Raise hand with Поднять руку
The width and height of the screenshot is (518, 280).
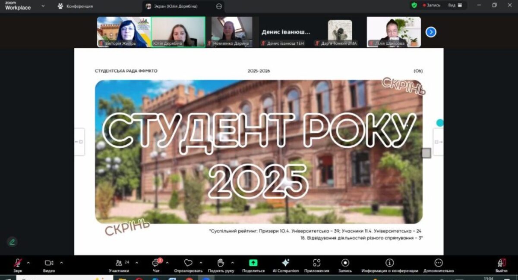point(221,263)
